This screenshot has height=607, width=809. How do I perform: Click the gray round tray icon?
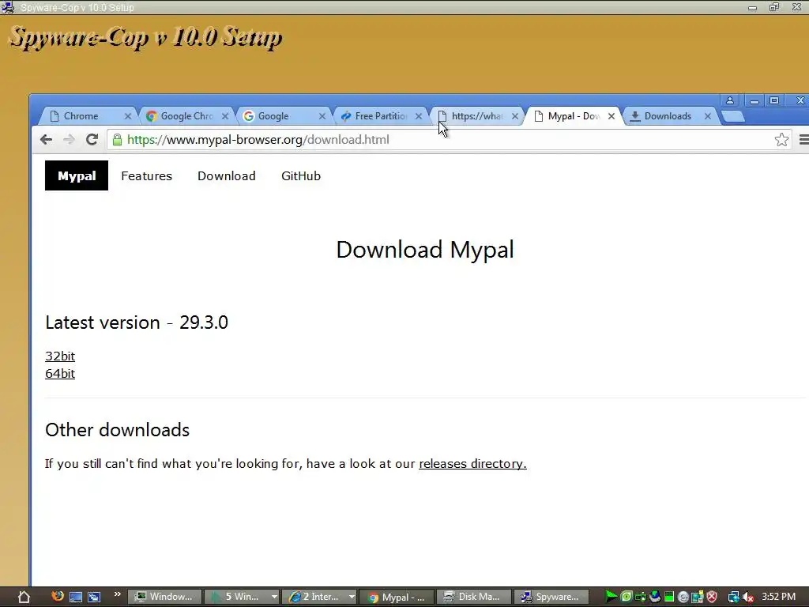[683, 598]
